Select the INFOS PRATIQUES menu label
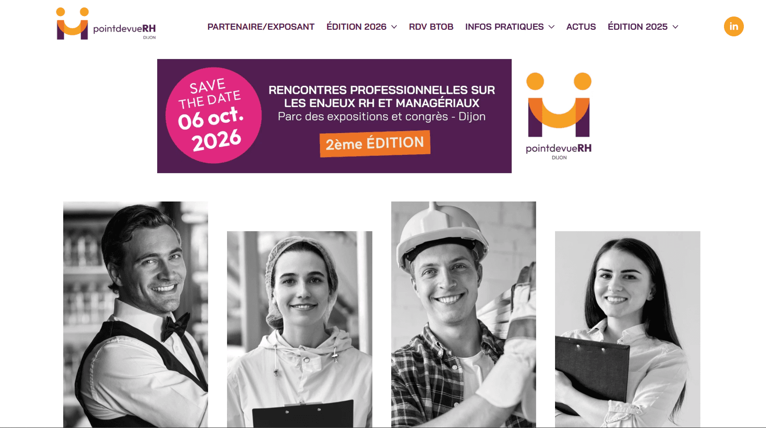Screen dimensions: 766x428 click(505, 27)
